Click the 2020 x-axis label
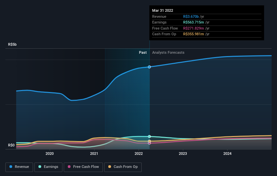Viewport: 277px width, 176px height. [x=50, y=153]
